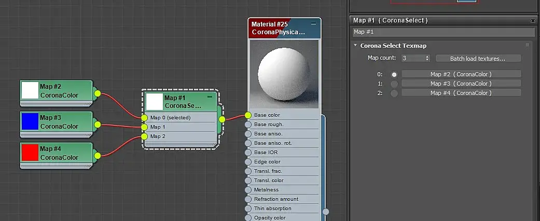The image size is (540, 221).
Task: Click the Map 1 slot label
Action: click(158, 127)
